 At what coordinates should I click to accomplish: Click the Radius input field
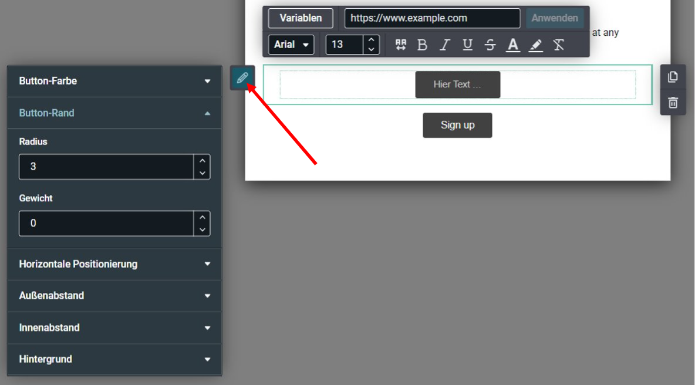[x=106, y=167]
